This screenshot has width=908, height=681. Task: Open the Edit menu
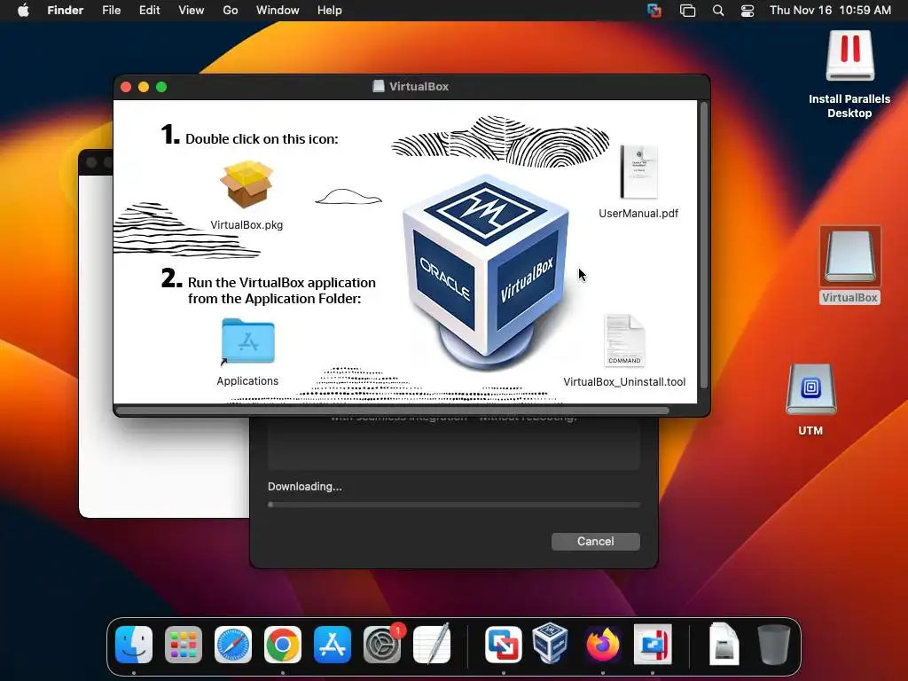point(149,11)
